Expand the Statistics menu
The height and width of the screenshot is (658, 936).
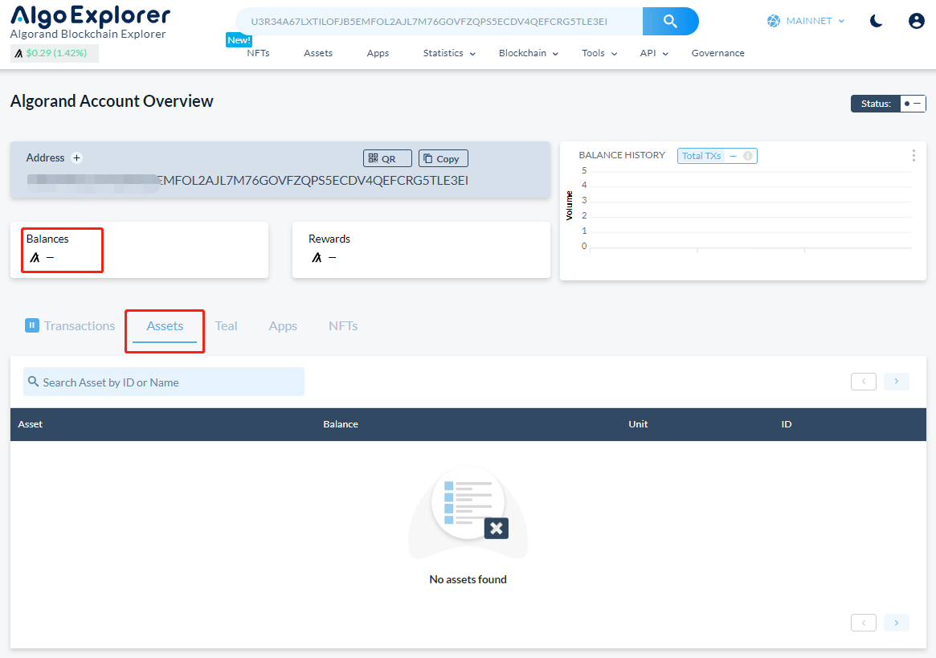449,53
